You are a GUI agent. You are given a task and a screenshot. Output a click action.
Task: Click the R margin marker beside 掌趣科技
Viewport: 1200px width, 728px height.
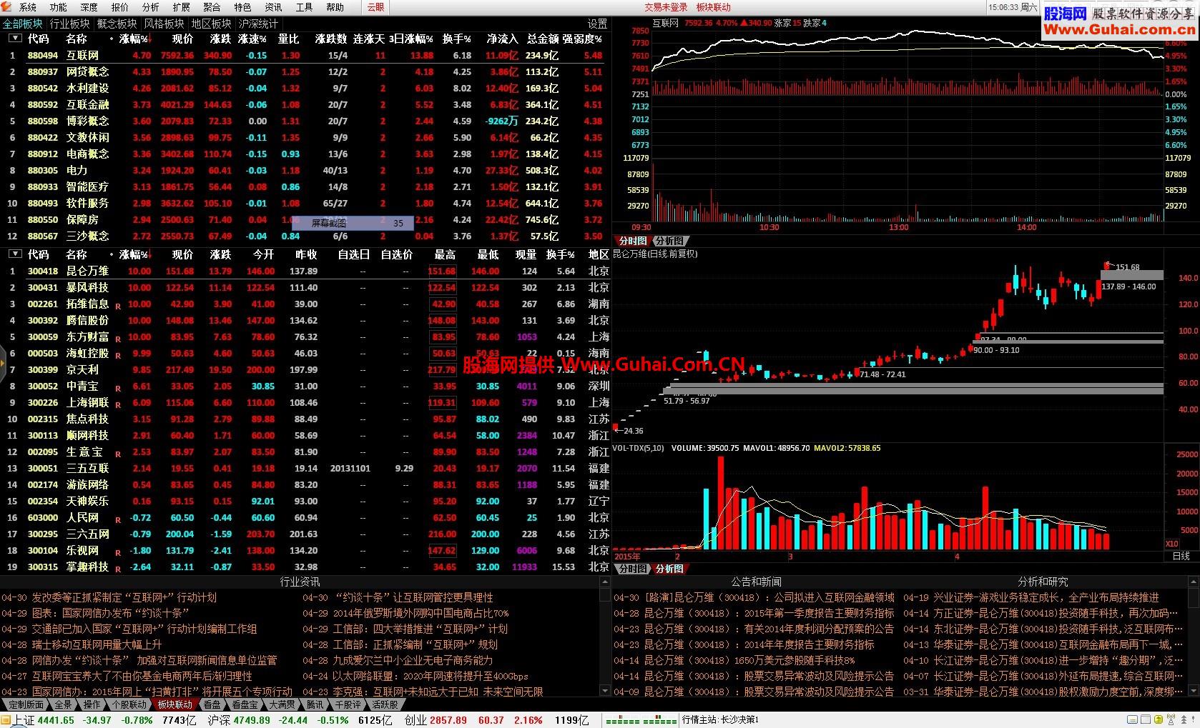click(118, 569)
